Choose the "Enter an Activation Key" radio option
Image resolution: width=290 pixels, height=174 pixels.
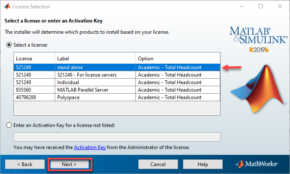pos(9,125)
